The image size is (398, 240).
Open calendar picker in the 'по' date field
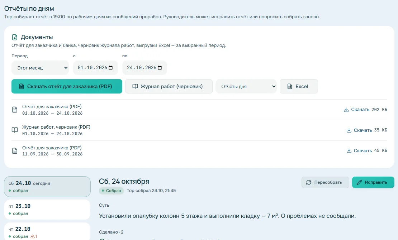(x=160, y=68)
